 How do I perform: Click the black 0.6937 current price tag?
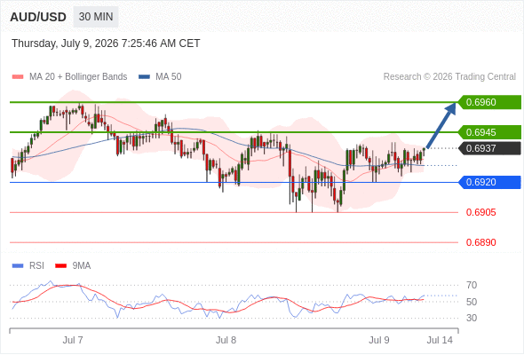489,148
